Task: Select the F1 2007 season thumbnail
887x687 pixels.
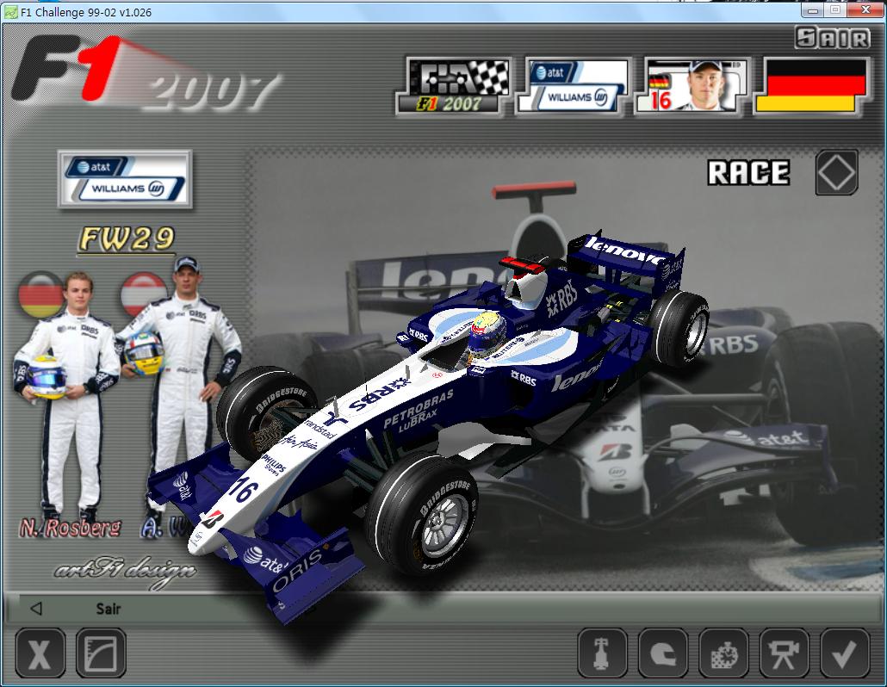Action: tap(454, 86)
